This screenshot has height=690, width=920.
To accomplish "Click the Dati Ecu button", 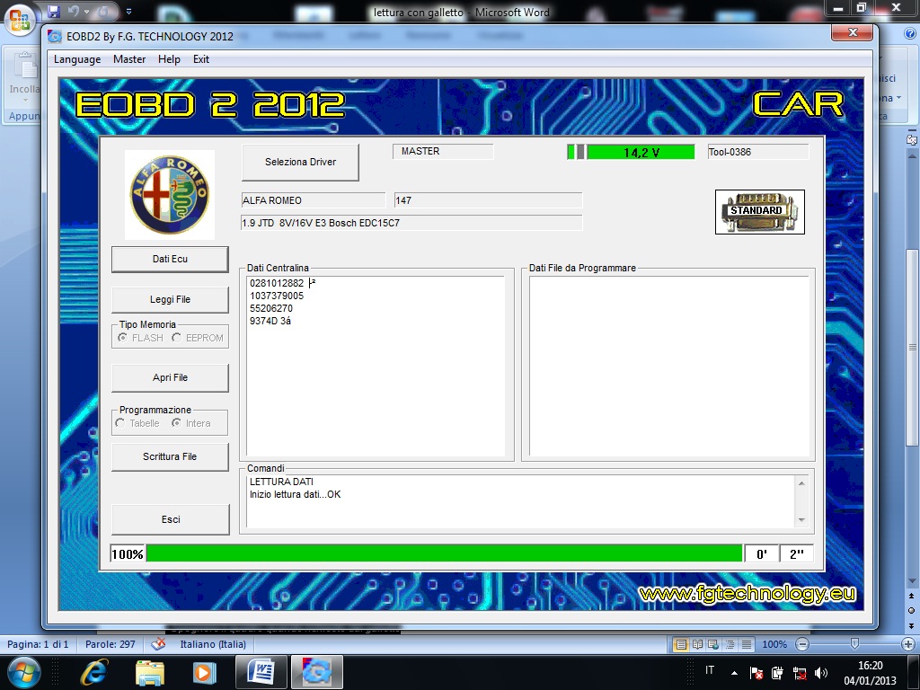I will [x=170, y=259].
